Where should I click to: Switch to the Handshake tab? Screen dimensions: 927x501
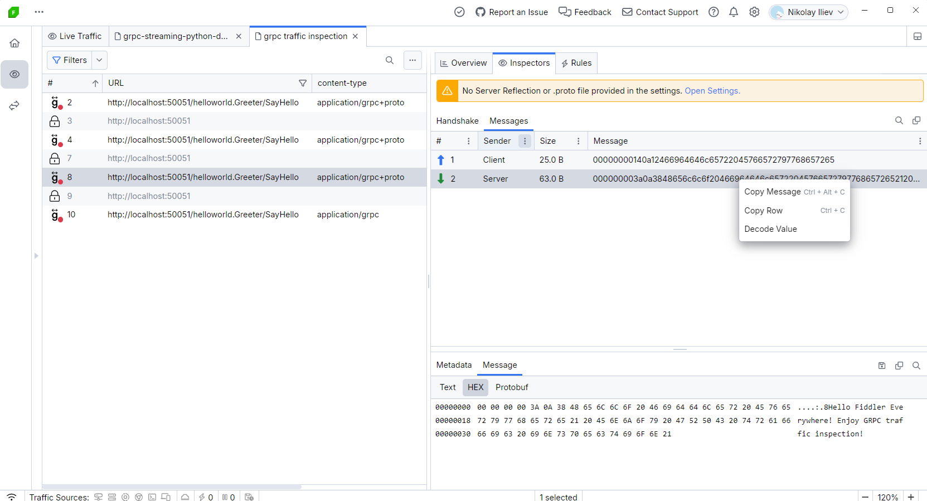457,121
